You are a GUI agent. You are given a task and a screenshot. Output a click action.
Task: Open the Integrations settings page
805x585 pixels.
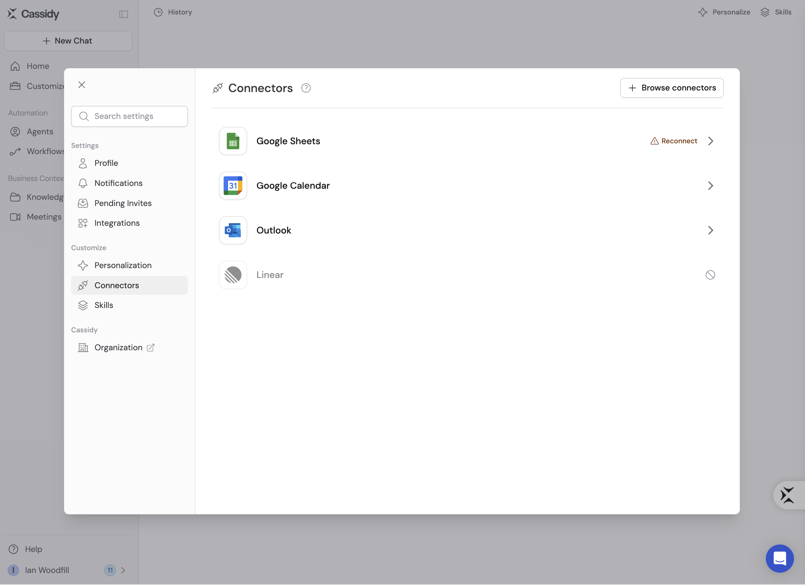pos(129,223)
